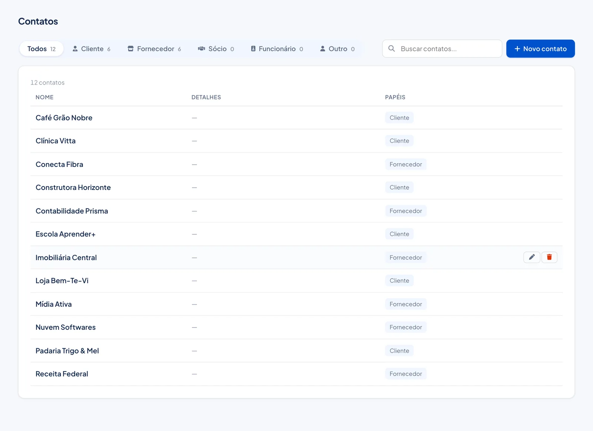Click the NOME column header
593x431 pixels.
(44, 97)
